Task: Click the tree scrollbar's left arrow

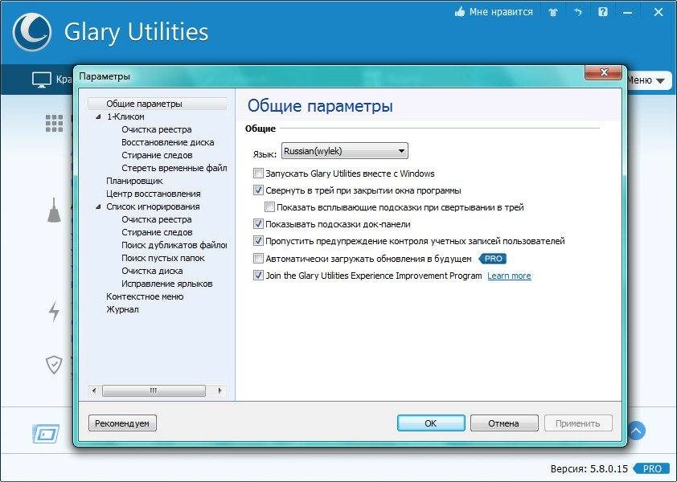Action: (94, 391)
